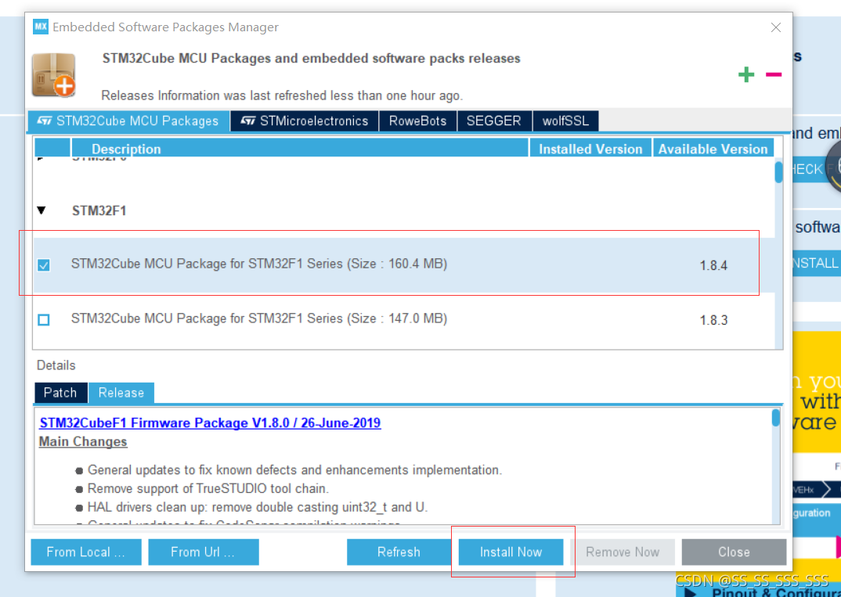Click the green plus expand-all icon
Screen dimensions: 841x597
coord(746,74)
